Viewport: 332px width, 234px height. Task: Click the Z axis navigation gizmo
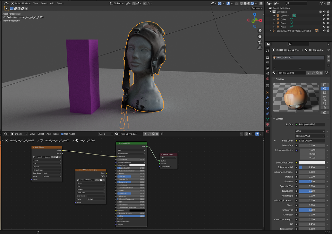point(255,14)
